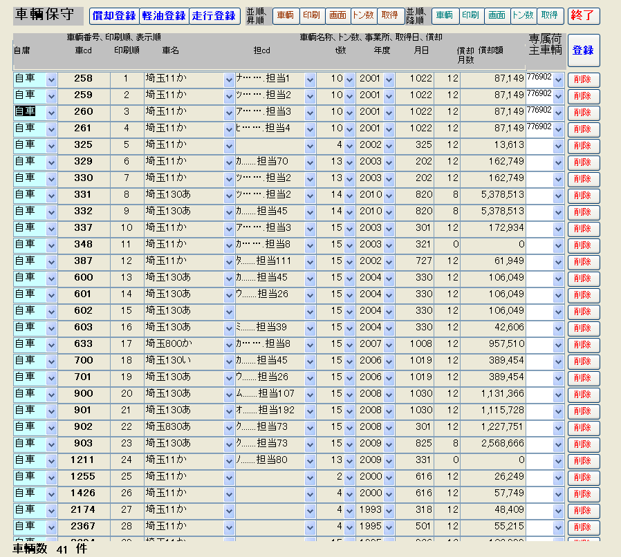Image resolution: width=621 pixels, height=557 pixels.
Task: Delete the row for vehicle 633
Action: tap(583, 345)
